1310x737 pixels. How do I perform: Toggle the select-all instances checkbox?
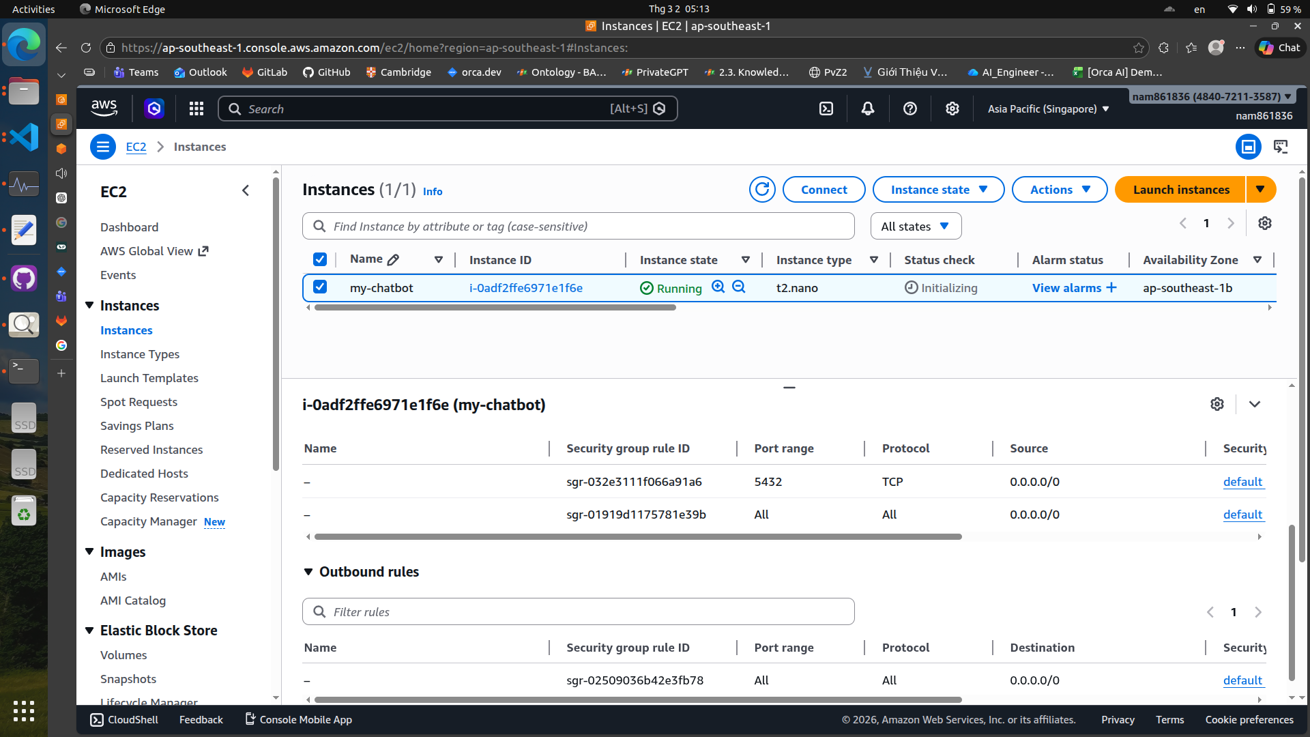coord(319,259)
